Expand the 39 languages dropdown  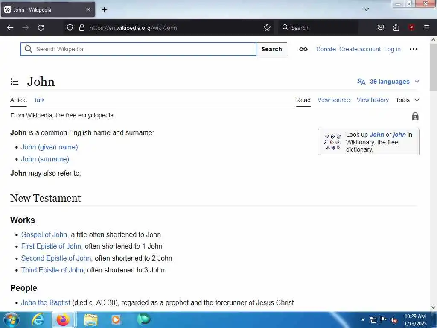[388, 82]
